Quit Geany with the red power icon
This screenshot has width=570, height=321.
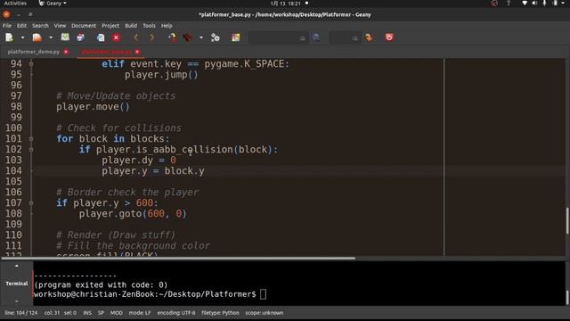389,37
